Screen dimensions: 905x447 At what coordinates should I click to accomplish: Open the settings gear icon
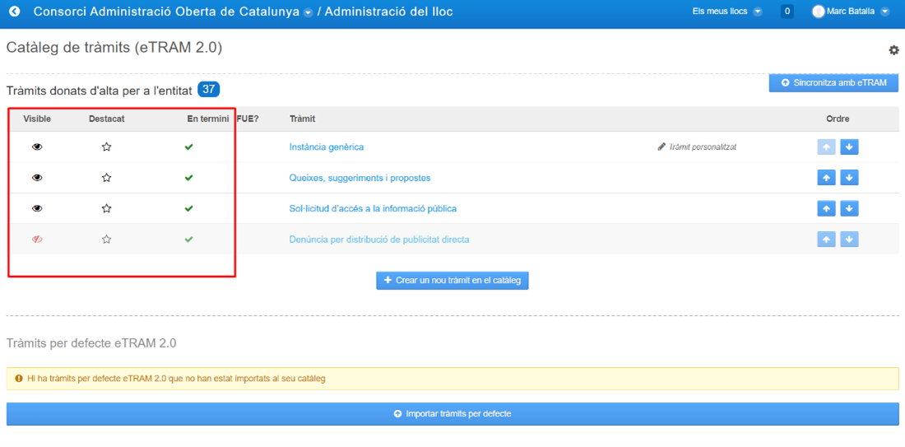pos(893,50)
